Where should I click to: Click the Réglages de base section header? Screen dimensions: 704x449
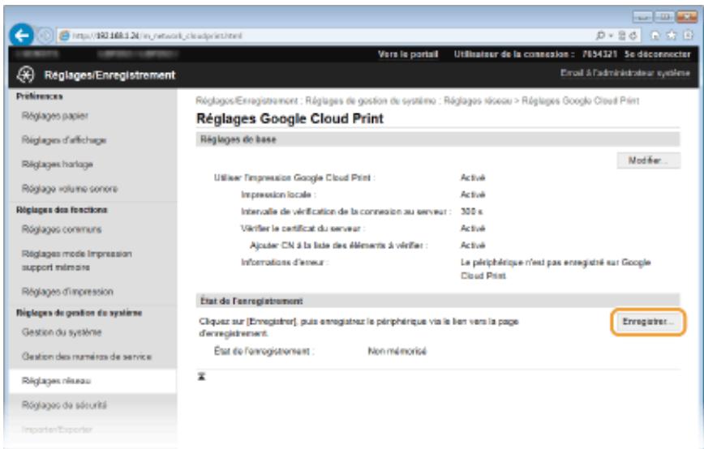[x=438, y=139]
